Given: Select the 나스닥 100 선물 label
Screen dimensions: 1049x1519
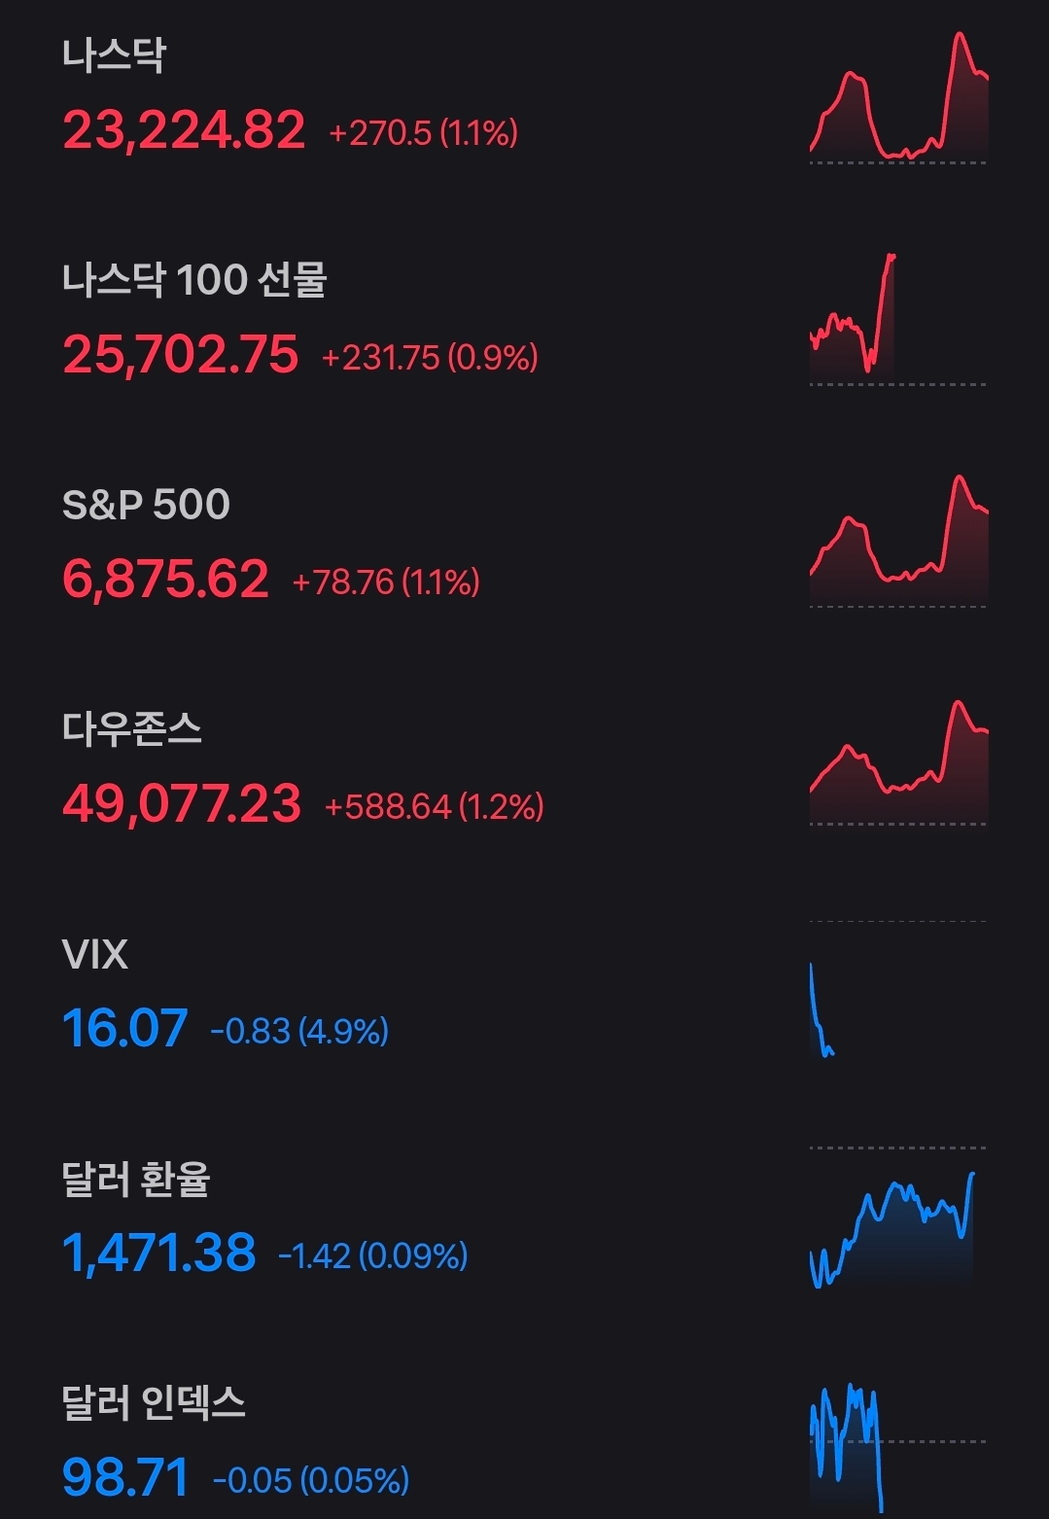Looking at the screenshot, I should (x=194, y=280).
